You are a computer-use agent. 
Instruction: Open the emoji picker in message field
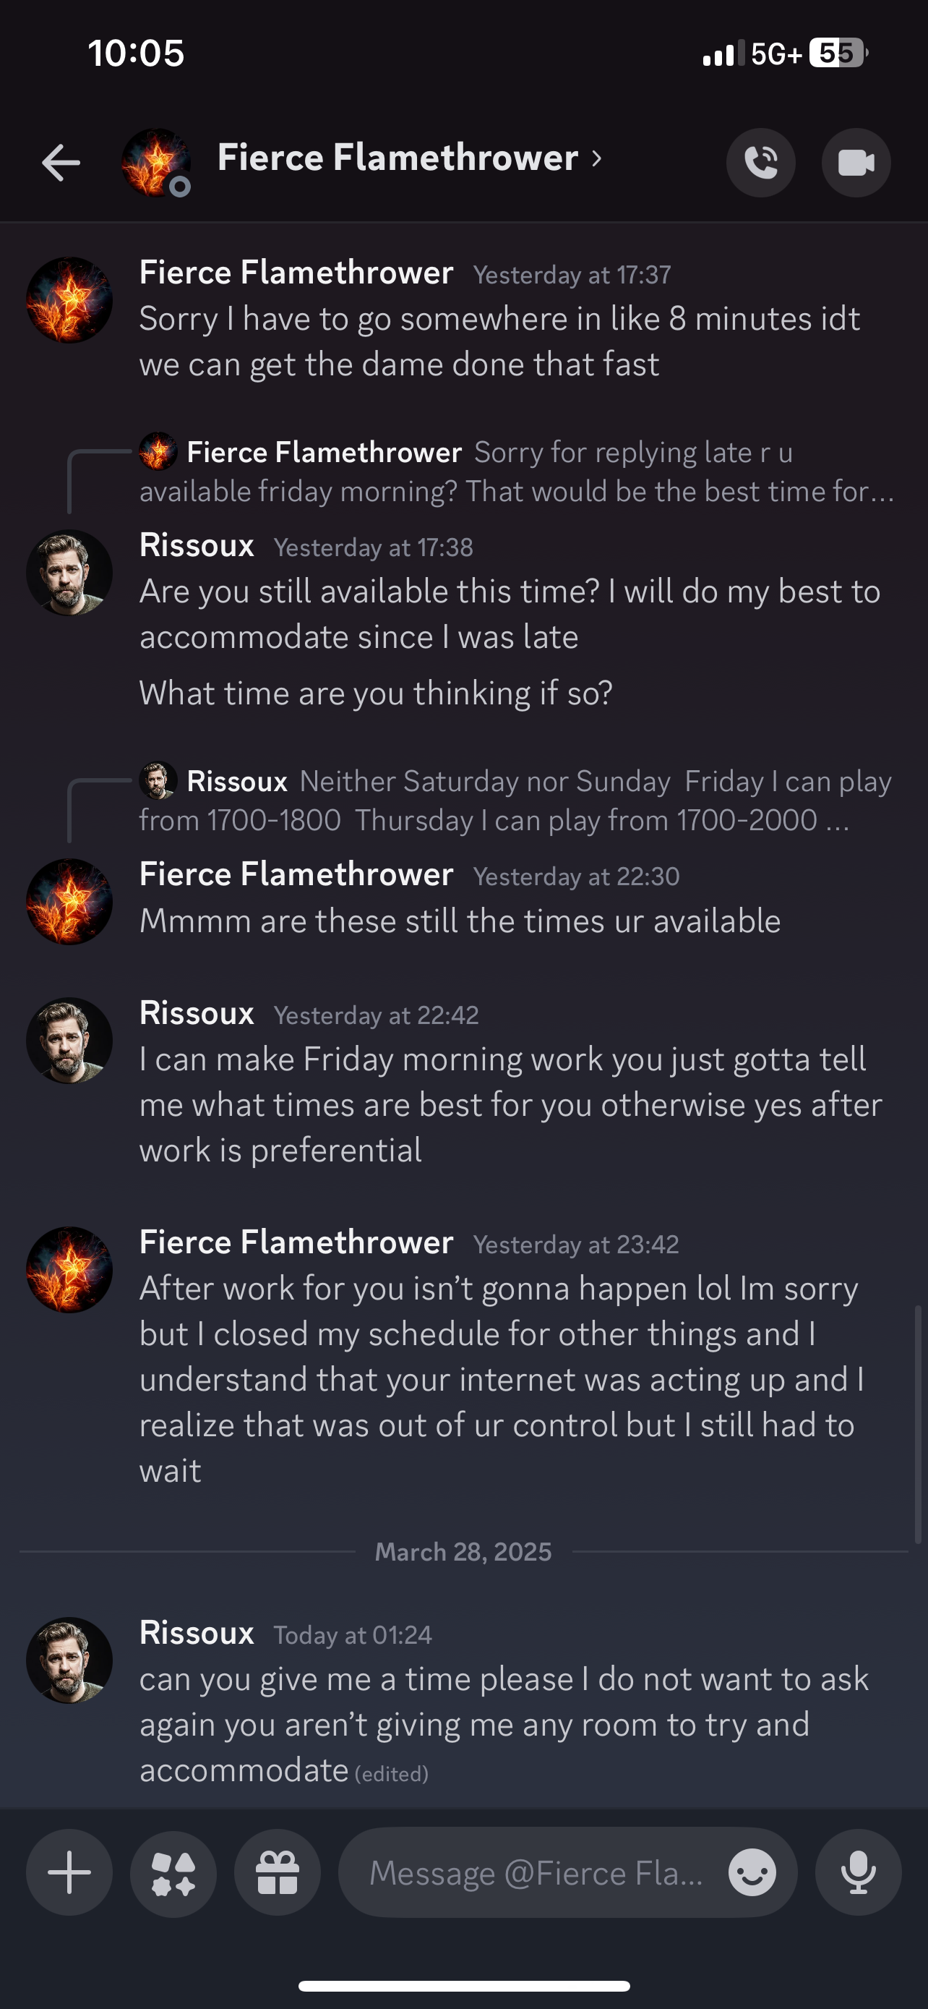point(752,1872)
